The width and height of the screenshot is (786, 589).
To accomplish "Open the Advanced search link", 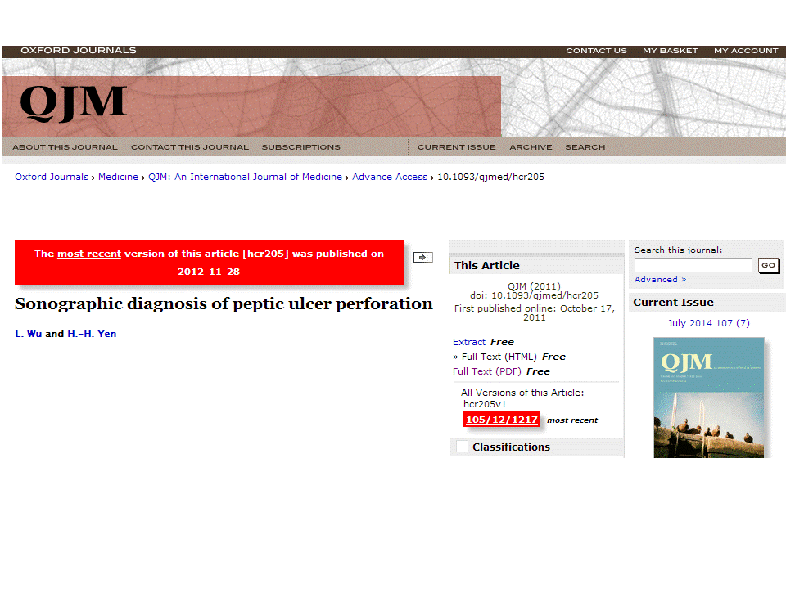I will (x=660, y=280).
